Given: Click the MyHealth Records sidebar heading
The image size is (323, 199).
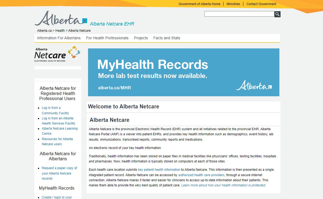Looking at the screenshot, I should point(57,188).
